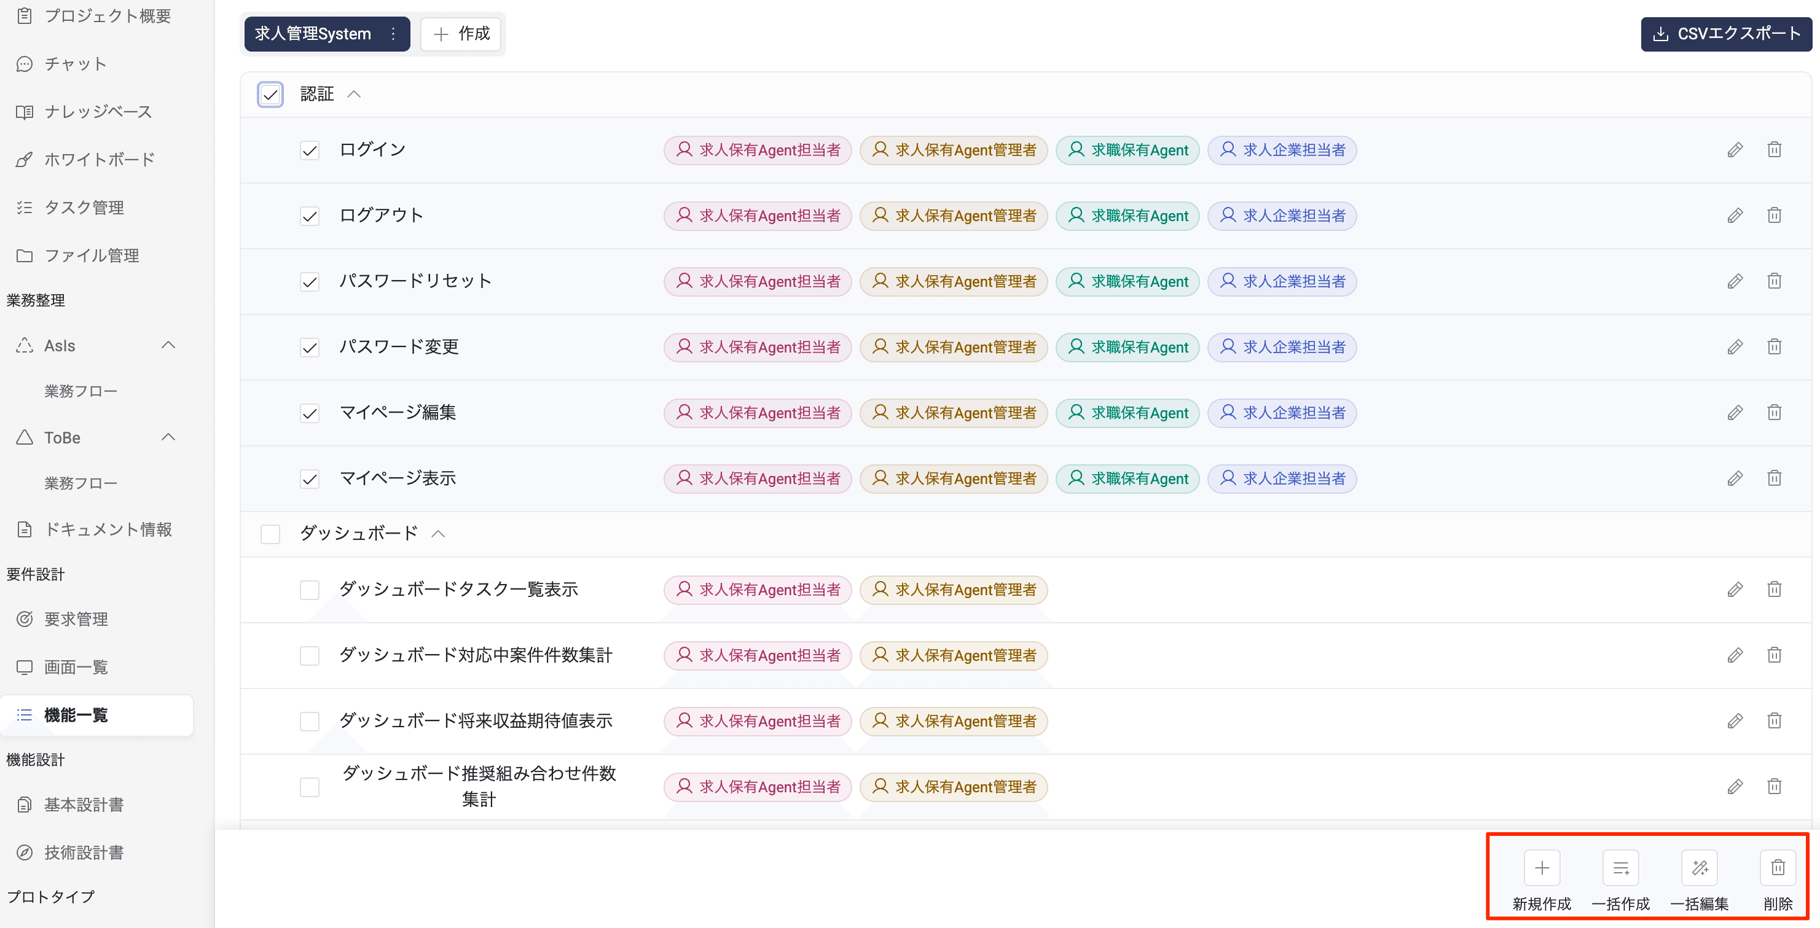Uncheck the マイページ編集 checkbox

coord(310,413)
